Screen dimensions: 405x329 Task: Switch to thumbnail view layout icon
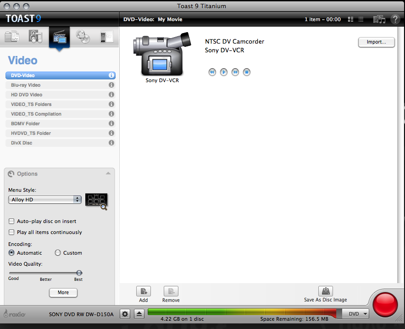pos(350,19)
